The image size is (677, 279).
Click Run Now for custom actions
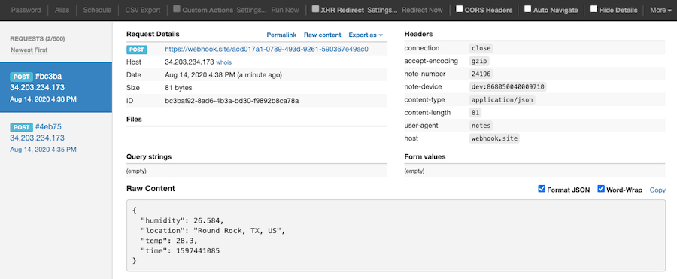point(285,10)
